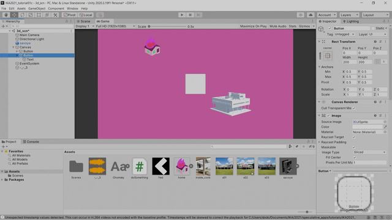Lock the Inspector panel
This screenshot has height=220, width=392.
pyautogui.click(x=384, y=21)
